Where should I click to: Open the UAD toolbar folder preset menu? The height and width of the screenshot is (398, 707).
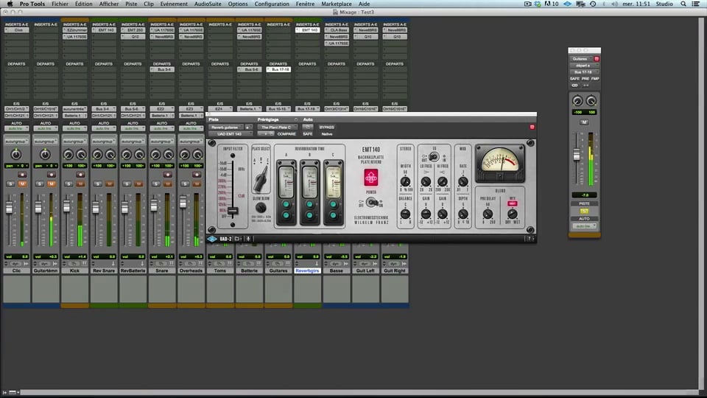(238, 239)
